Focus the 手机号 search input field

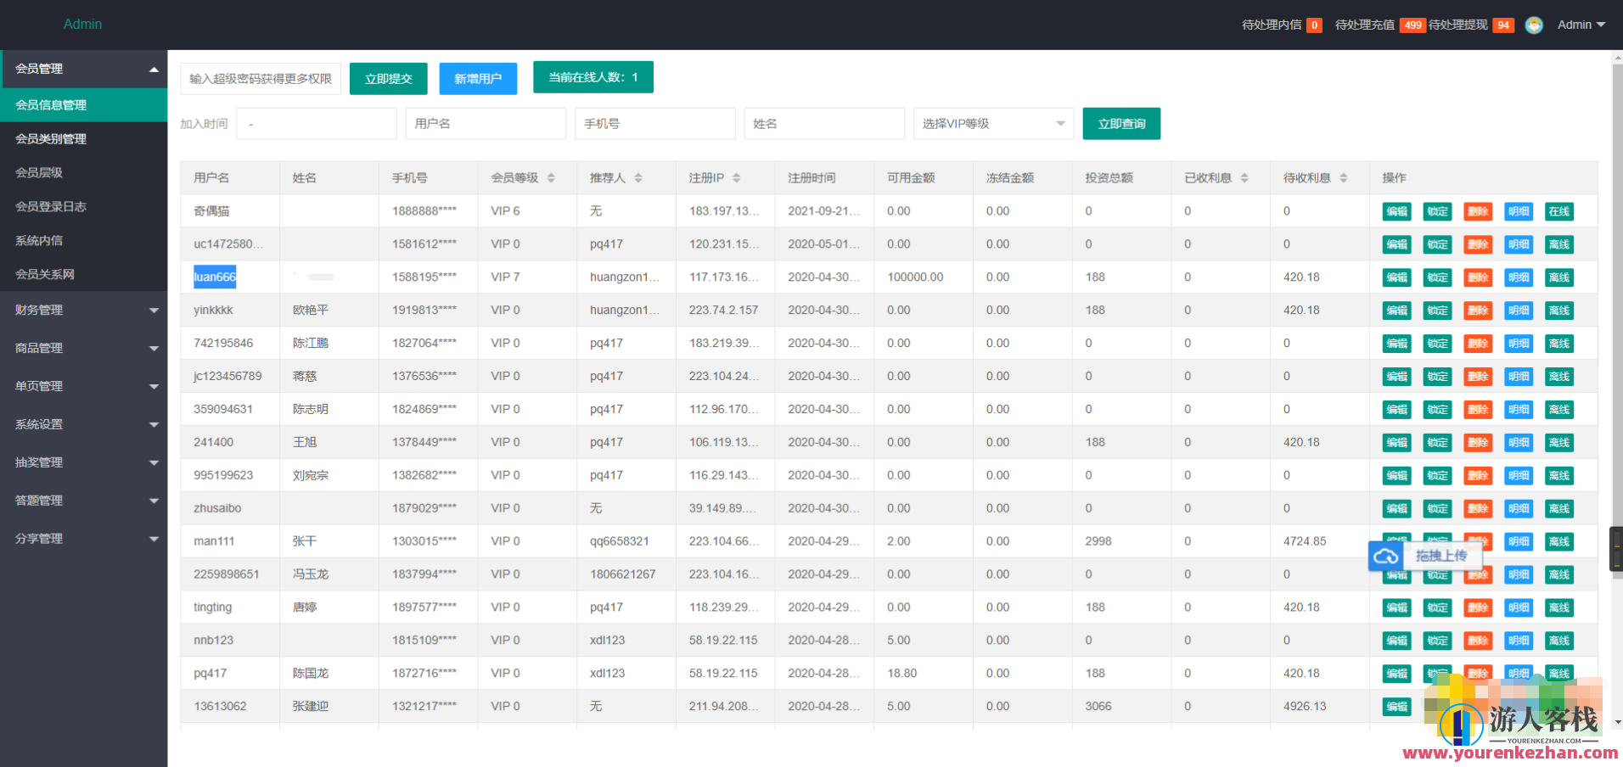[654, 124]
